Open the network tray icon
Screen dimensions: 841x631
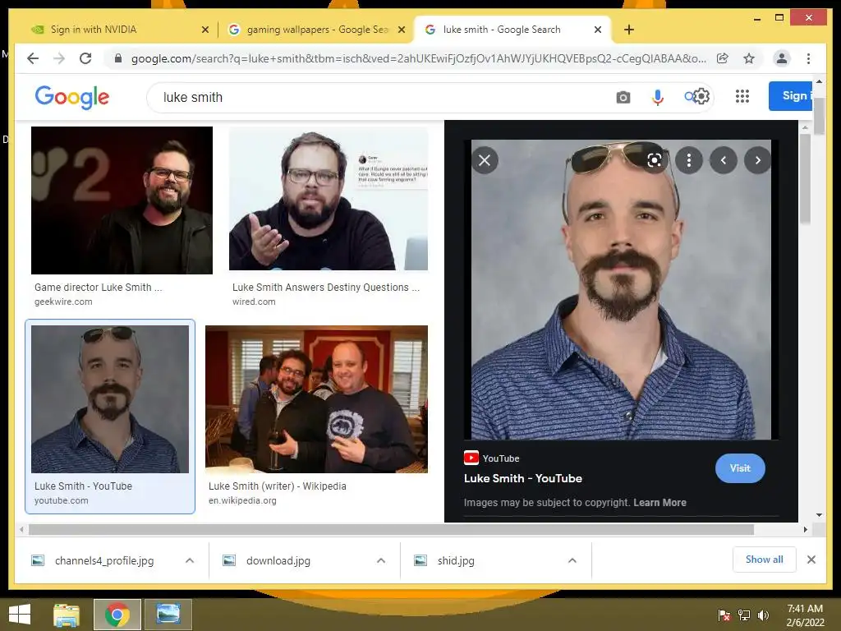[x=744, y=615]
